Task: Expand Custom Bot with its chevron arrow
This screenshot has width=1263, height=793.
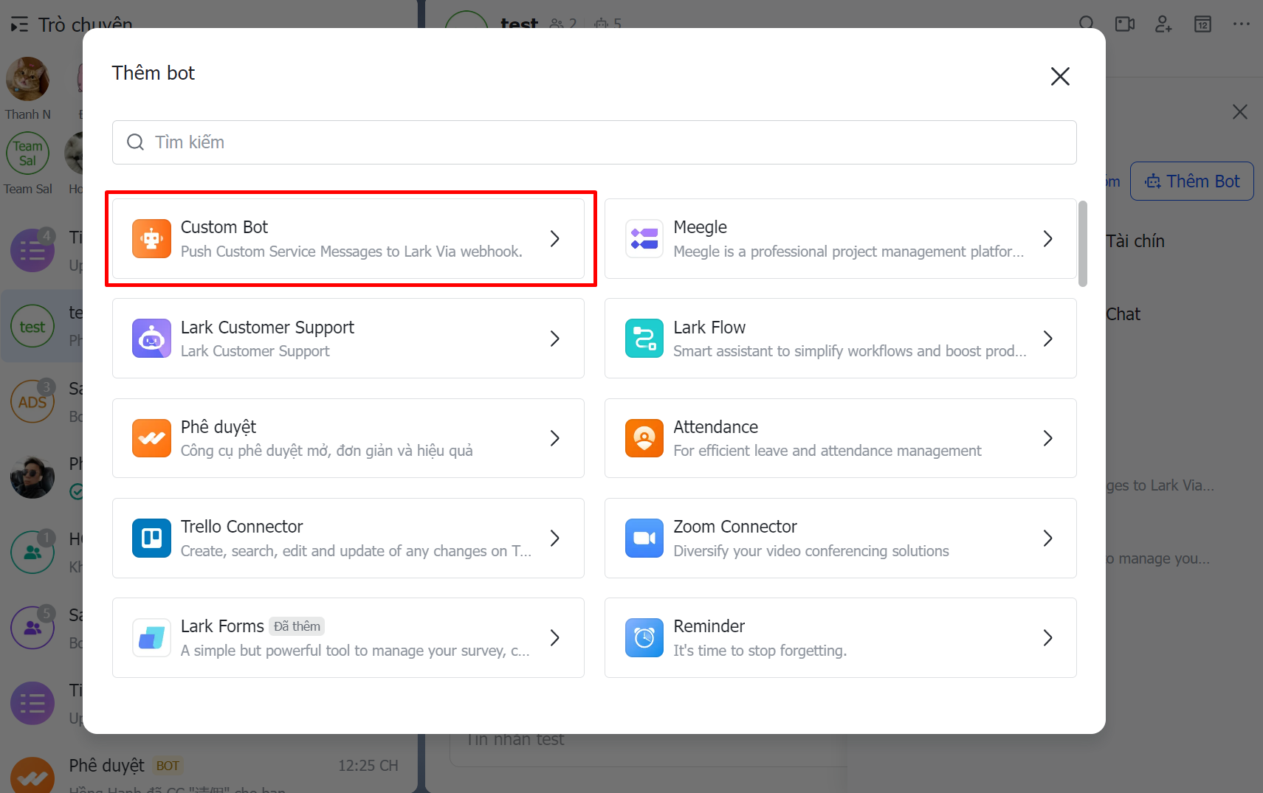Action: pos(555,239)
